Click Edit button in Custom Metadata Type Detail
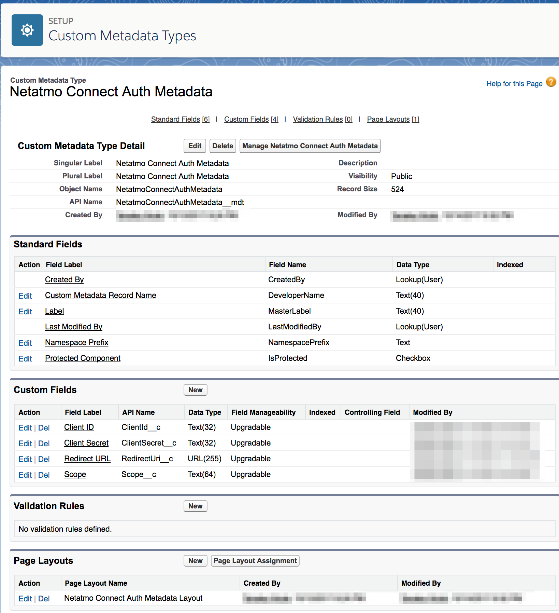This screenshot has height=613, width=559. point(195,146)
